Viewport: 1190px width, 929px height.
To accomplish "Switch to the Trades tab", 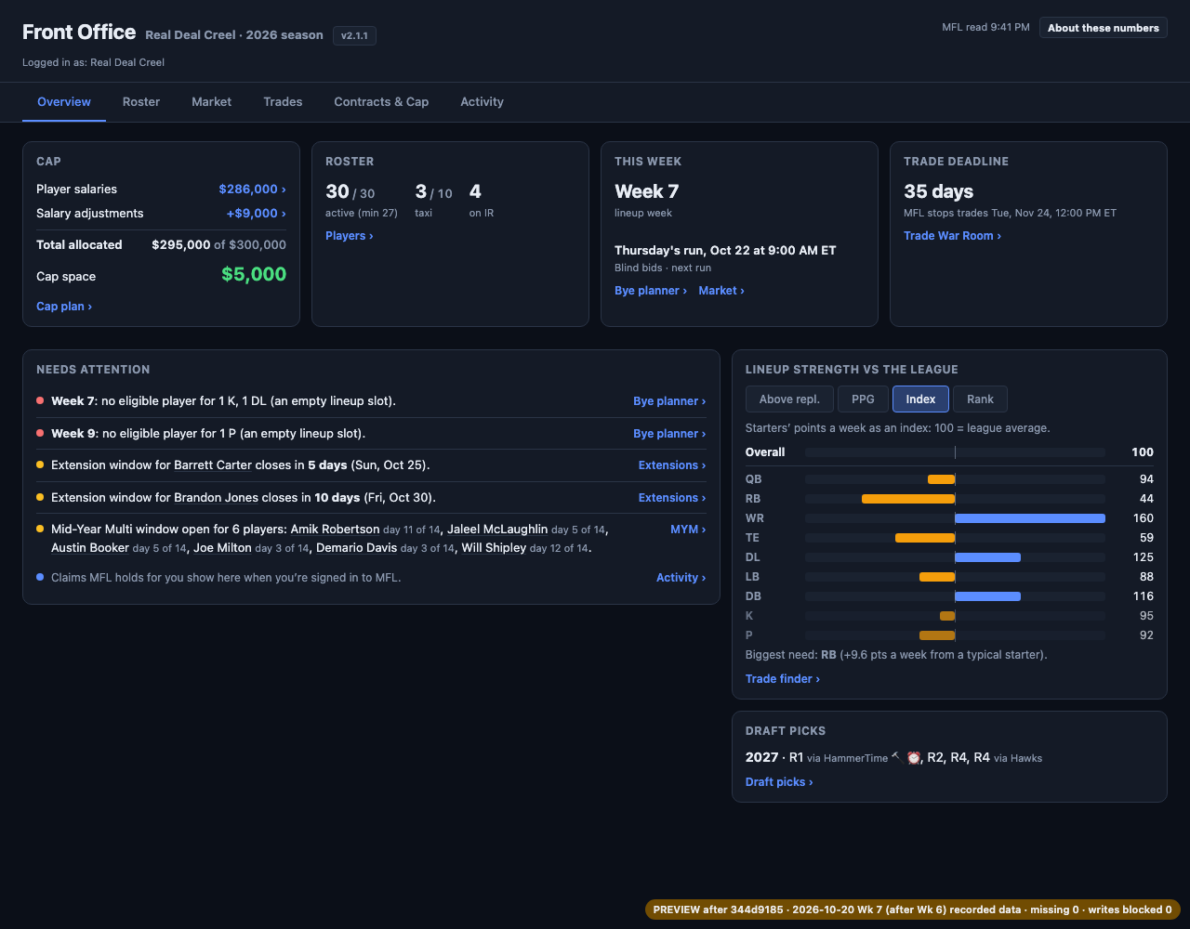I will click(x=283, y=102).
